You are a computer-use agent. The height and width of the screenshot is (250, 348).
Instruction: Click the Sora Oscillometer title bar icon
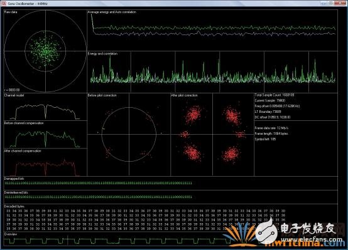(x=3, y=3)
